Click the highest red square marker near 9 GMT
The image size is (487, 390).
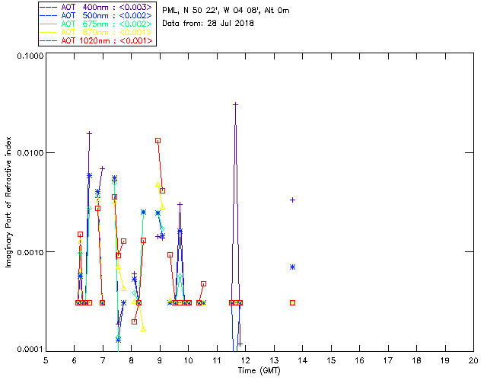pyautogui.click(x=158, y=140)
